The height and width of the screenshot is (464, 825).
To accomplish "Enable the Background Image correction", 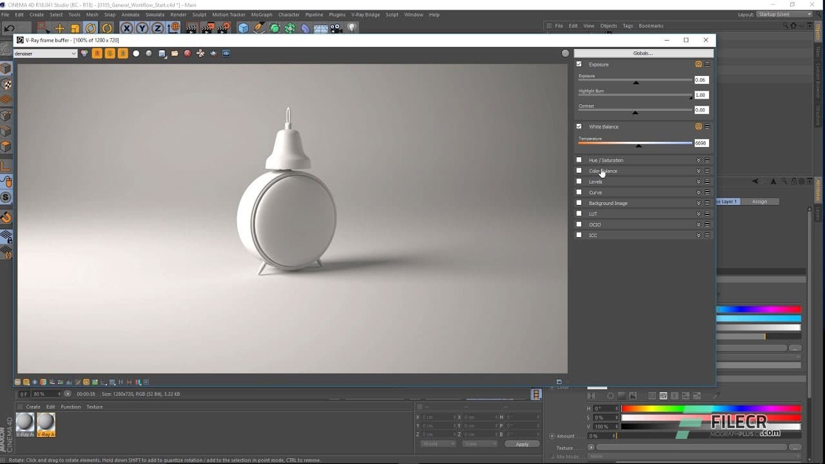I will point(579,203).
